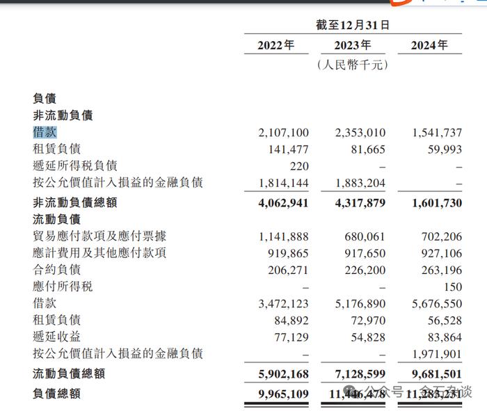
Task: Select value 2,353,010
Action: click(360, 133)
